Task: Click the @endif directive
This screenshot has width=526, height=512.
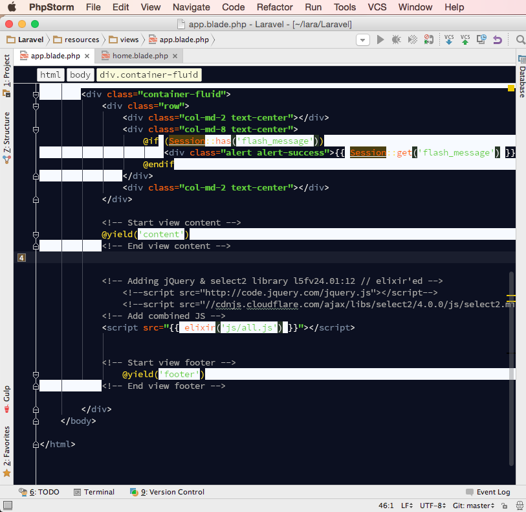Action: click(158, 164)
